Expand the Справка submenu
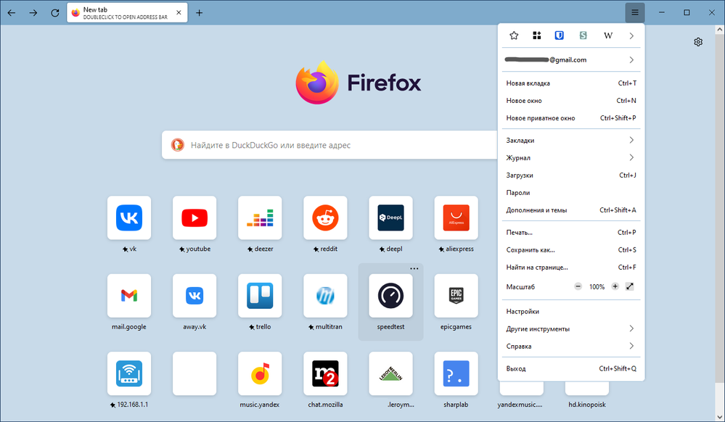This screenshot has width=725, height=422. [571, 346]
